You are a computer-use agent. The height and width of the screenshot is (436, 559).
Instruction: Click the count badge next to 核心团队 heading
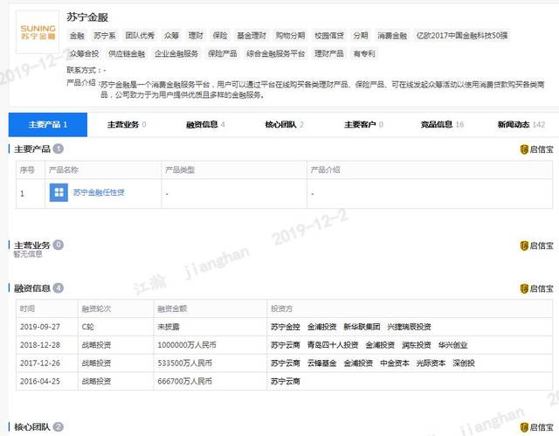(59, 426)
